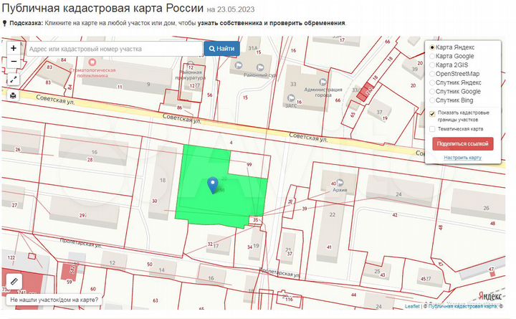This screenshot has height=319, width=516.
Task: Click Не нашли участок/дом на карте? button
Action: tap(54, 300)
